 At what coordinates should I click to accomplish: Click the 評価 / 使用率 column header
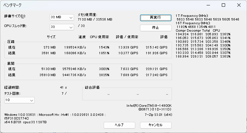[127, 37]
